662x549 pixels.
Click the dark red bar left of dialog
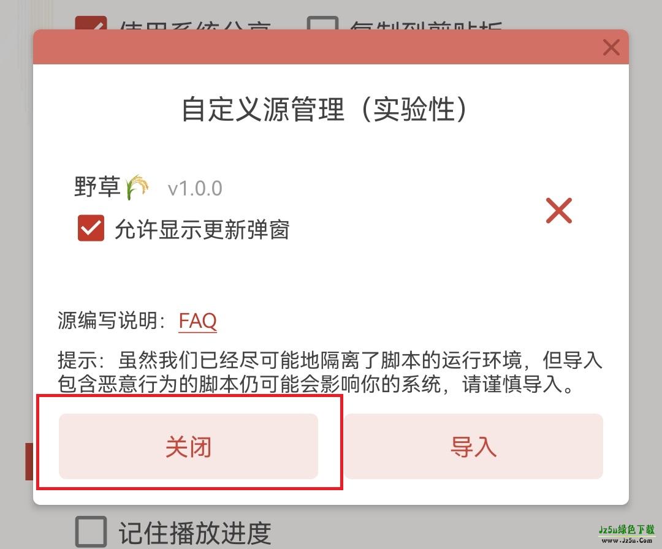[x=29, y=461]
